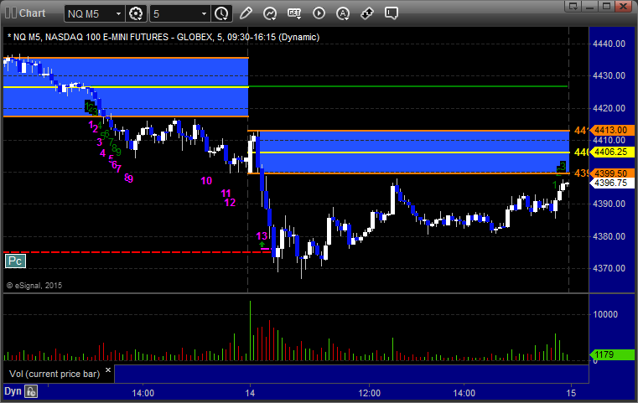Click the 4390.00 price axis label

coord(609,204)
